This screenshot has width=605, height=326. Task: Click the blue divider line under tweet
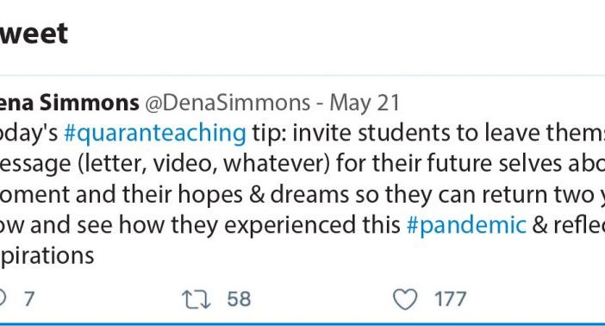coord(302,324)
